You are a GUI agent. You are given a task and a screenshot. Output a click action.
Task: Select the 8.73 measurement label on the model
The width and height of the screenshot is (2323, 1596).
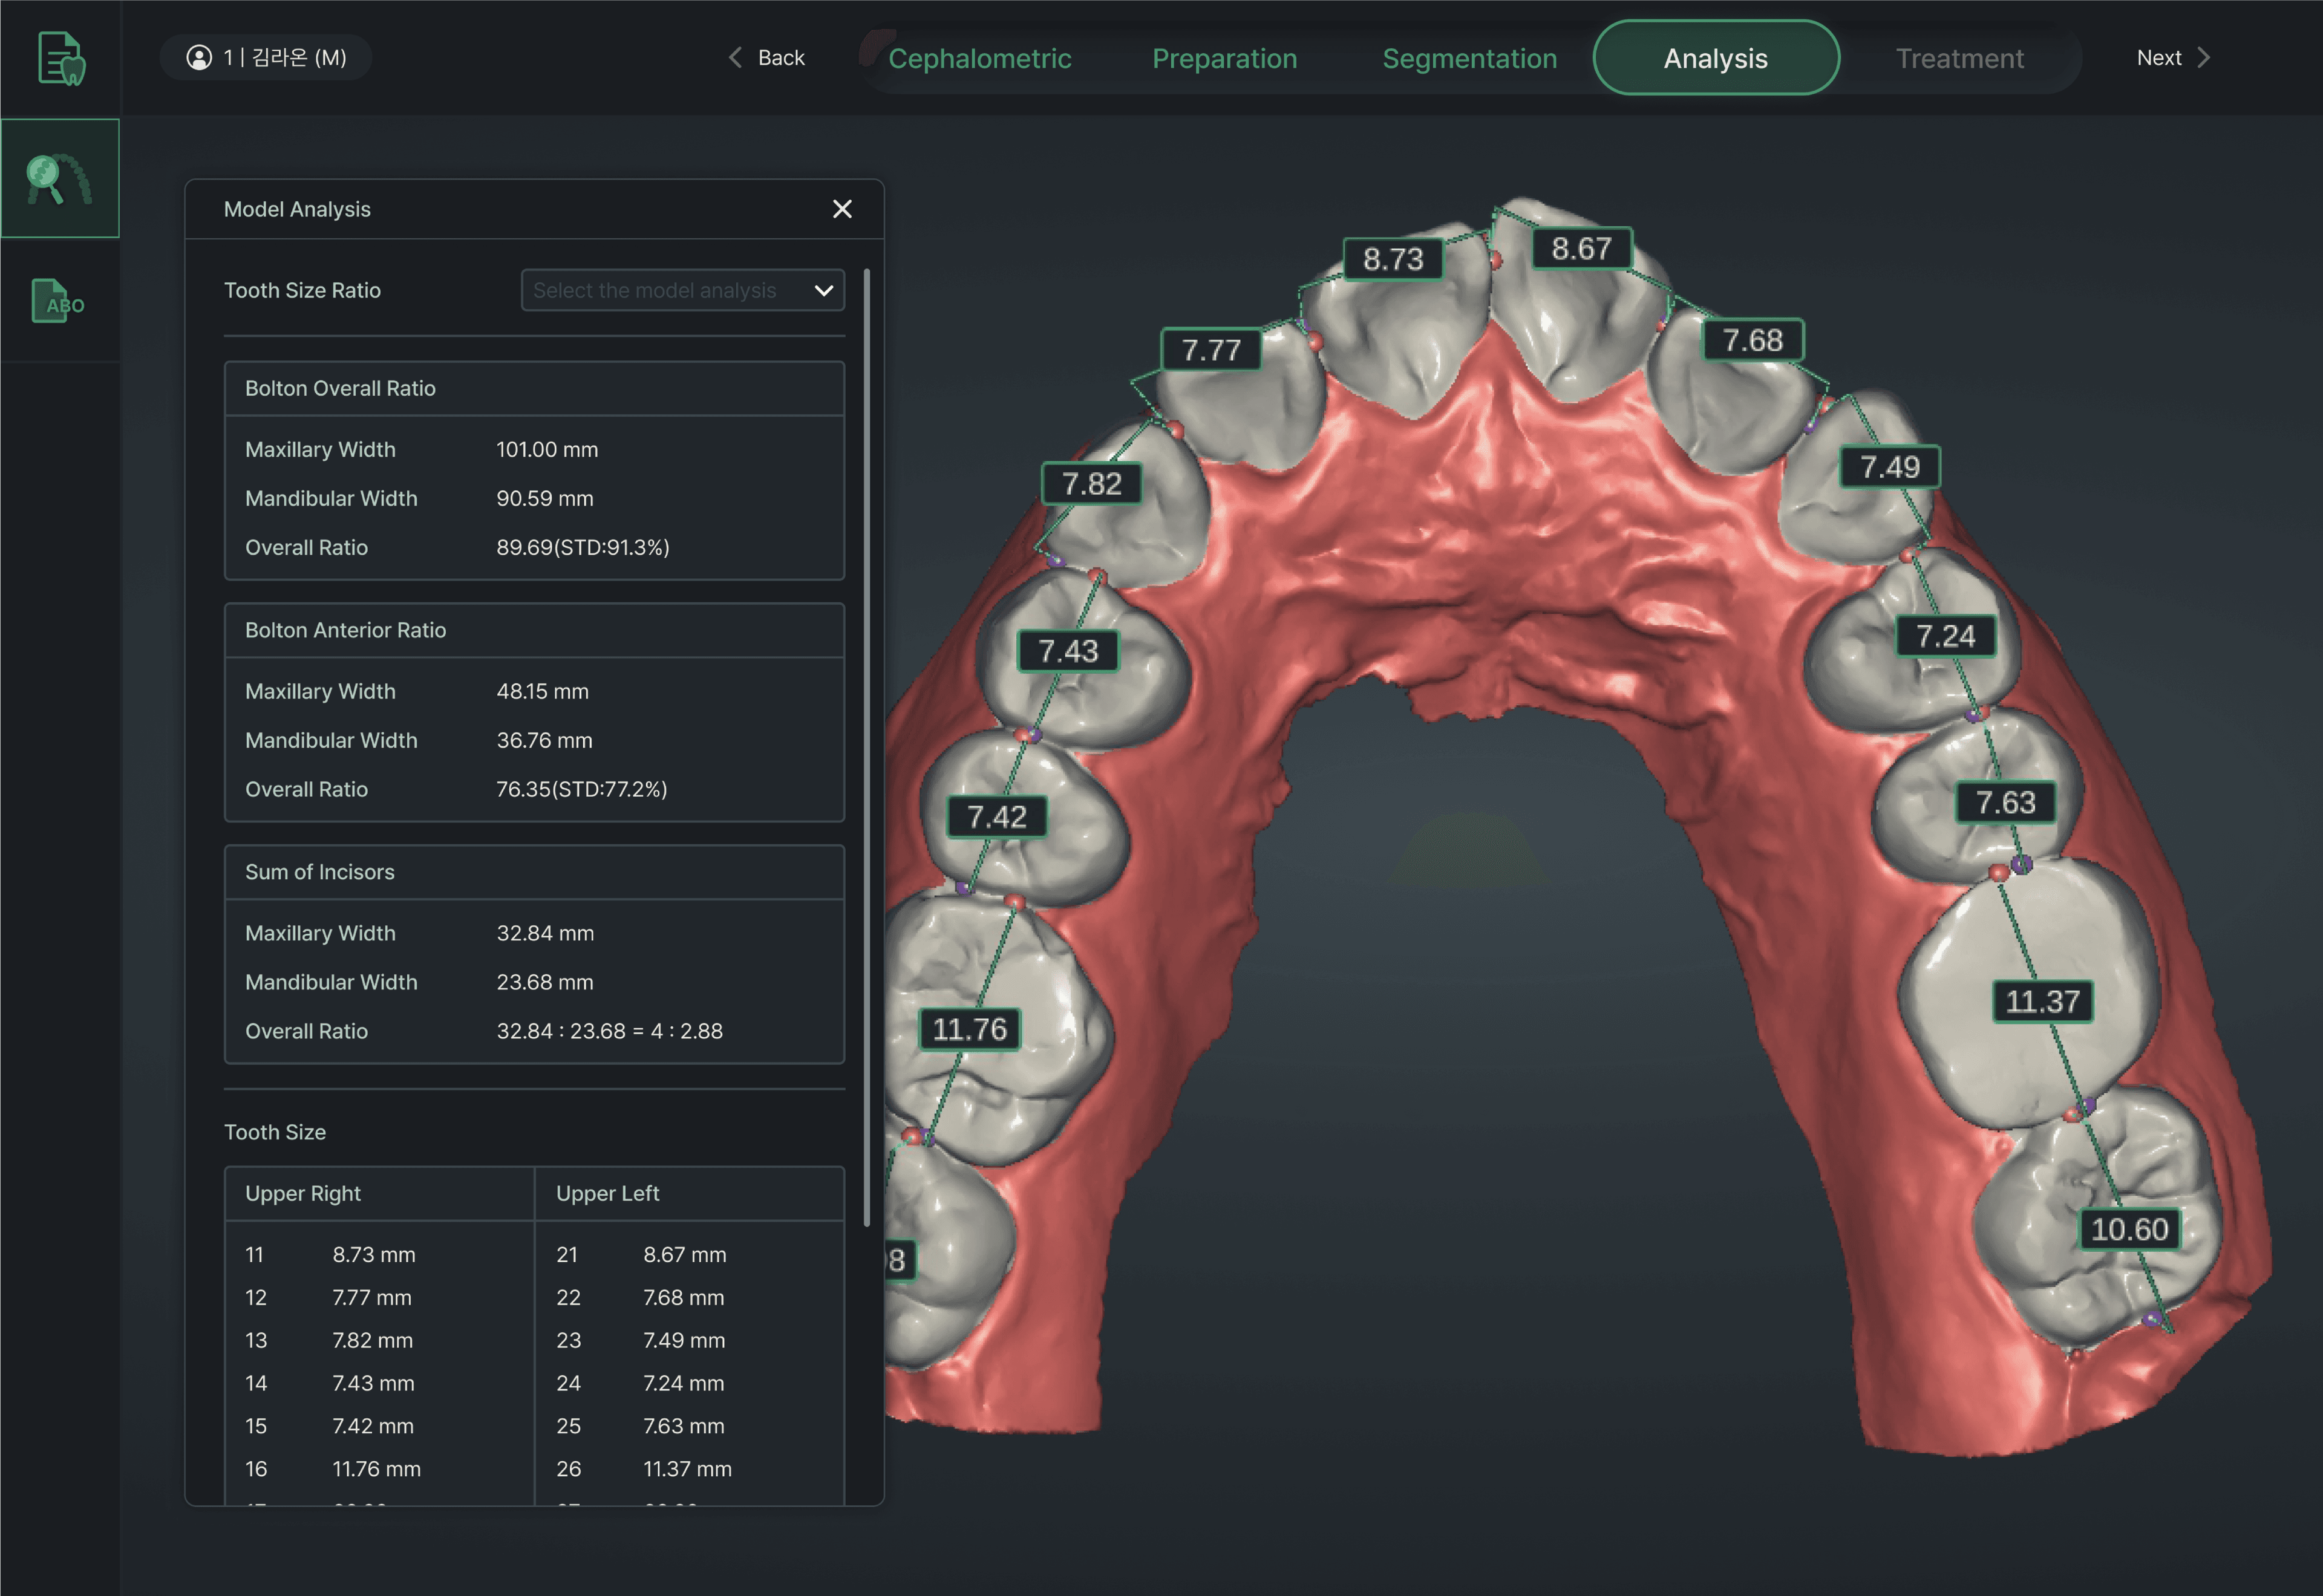(x=1393, y=260)
